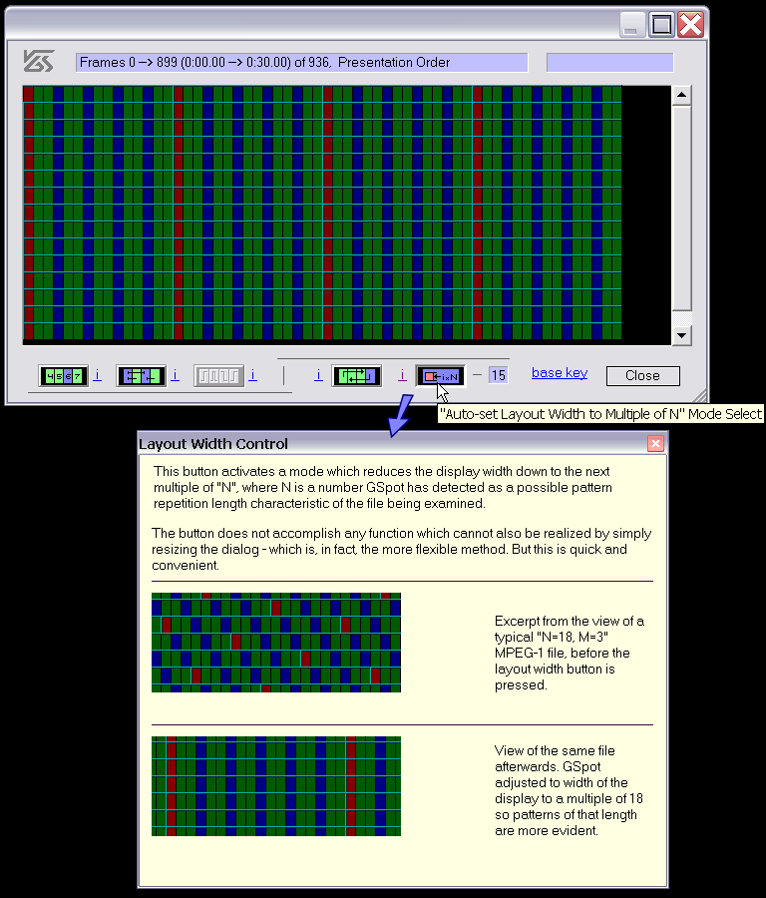Screen dimensions: 766x898
Task: Maximize the GSpot frame view window
Action: pyautogui.click(x=661, y=25)
